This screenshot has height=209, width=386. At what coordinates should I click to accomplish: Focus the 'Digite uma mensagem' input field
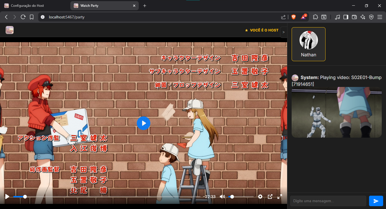click(328, 201)
